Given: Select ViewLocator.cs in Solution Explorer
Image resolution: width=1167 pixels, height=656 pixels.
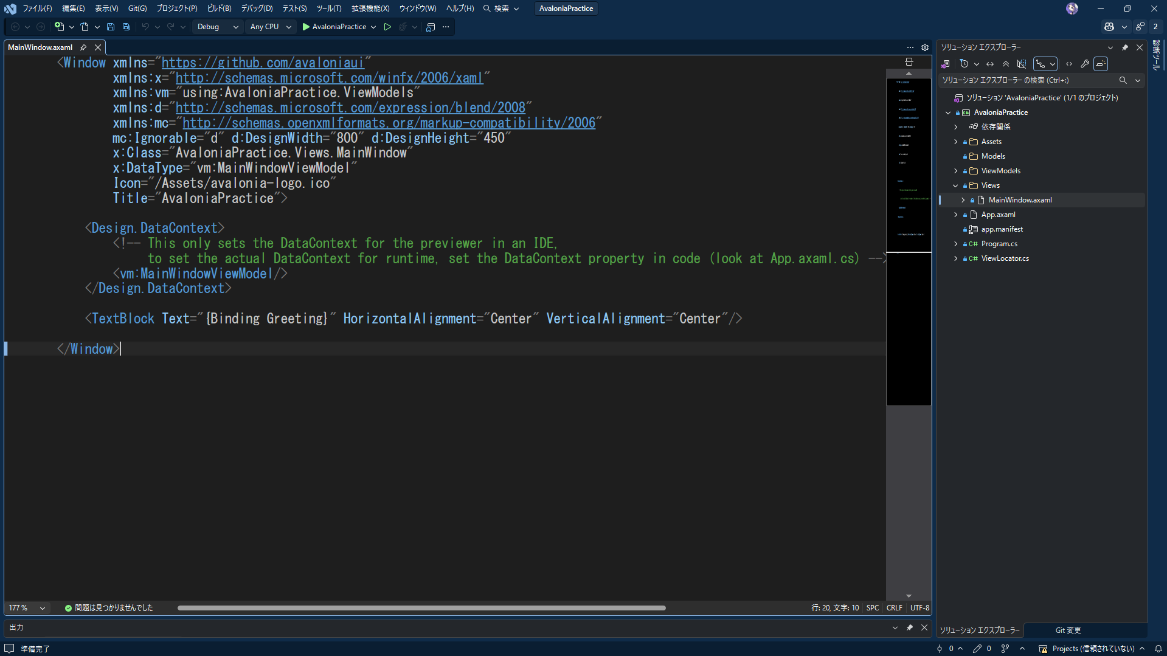Looking at the screenshot, I should click(1005, 258).
